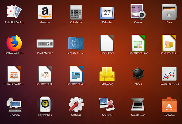Screen dimensions: 182x124
Task: Click the "AisleRiot Solit..." label
Action: click(14, 22)
